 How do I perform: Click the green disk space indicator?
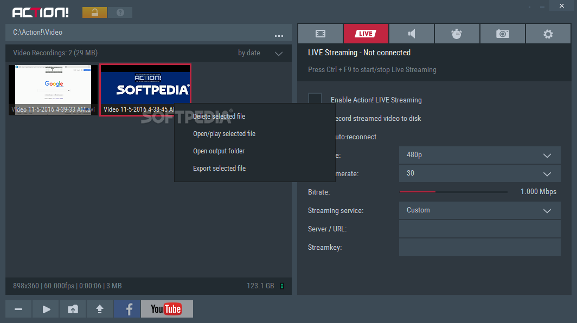point(282,286)
